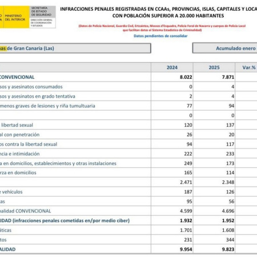Select 2025 value 137 for libertad sexual
The image size is (257, 257).
[230, 125]
